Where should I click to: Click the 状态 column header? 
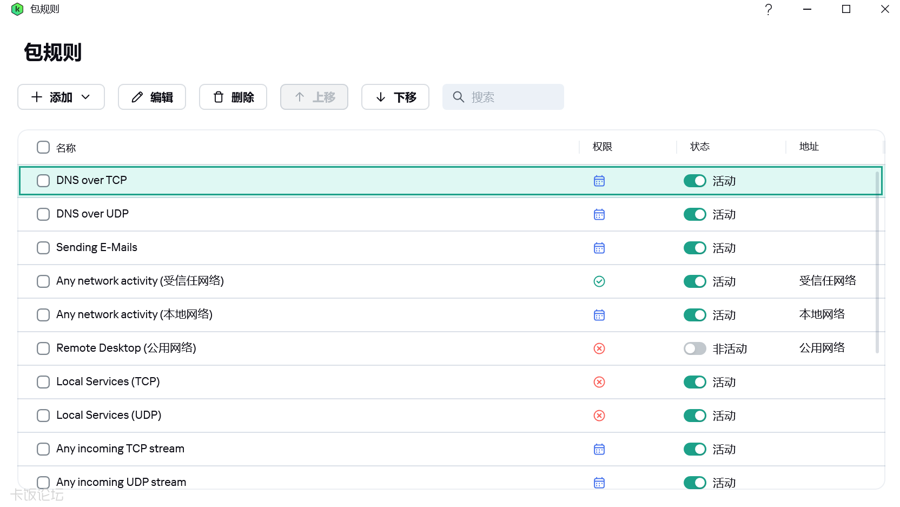click(x=700, y=147)
